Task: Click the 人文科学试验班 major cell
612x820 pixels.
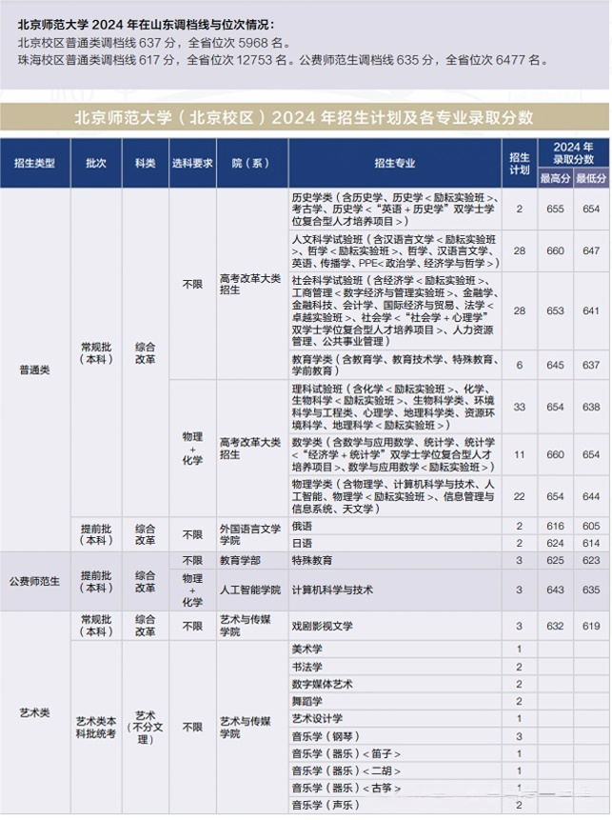Action: click(395, 251)
